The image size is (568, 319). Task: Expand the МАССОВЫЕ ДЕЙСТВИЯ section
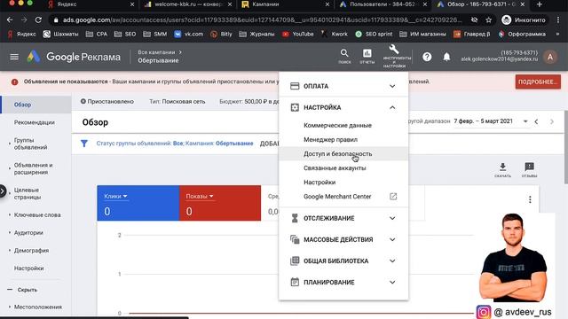[x=343, y=239]
